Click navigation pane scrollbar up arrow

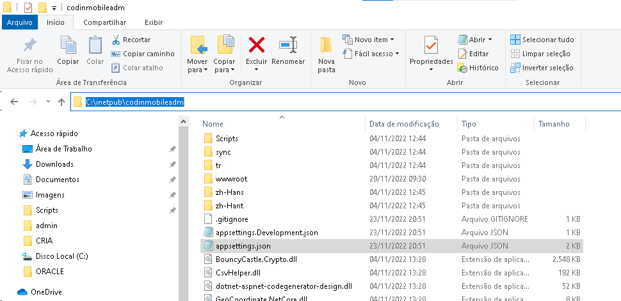[183, 122]
